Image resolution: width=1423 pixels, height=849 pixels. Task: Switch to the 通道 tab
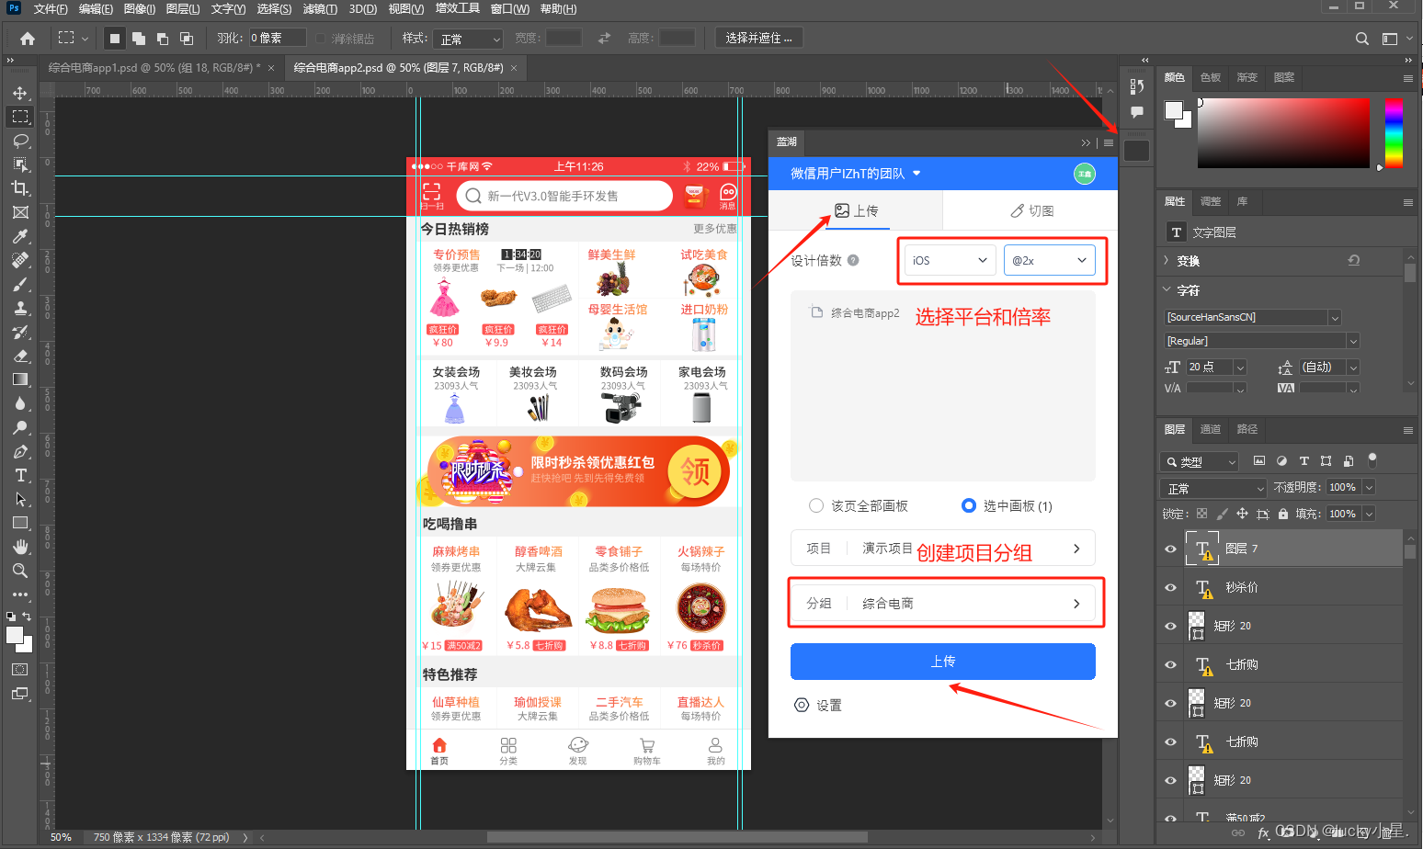click(x=1211, y=429)
